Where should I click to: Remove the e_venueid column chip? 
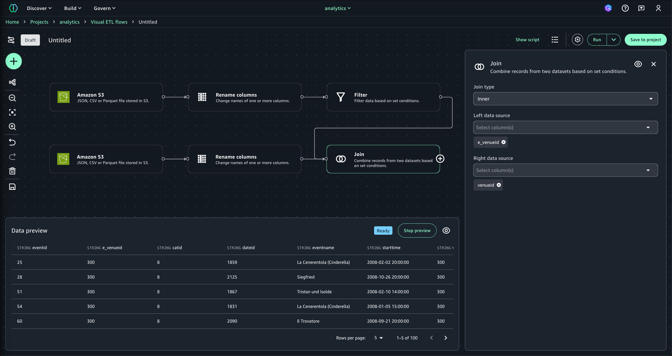503,142
